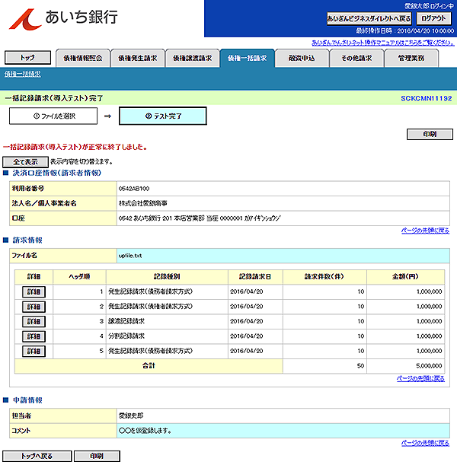The image size is (457, 468).
Task: Click the file name upfile.txt
Action: tap(130, 256)
